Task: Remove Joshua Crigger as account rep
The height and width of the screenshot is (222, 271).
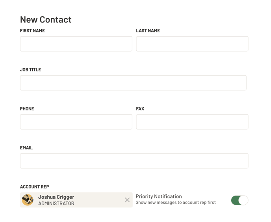Action: point(127,200)
